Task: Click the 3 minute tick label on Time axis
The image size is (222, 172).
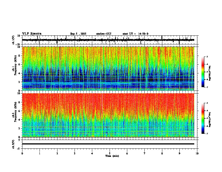Action: [x=75, y=153]
